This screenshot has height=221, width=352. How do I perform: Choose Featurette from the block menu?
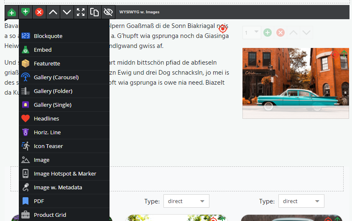[64, 64]
